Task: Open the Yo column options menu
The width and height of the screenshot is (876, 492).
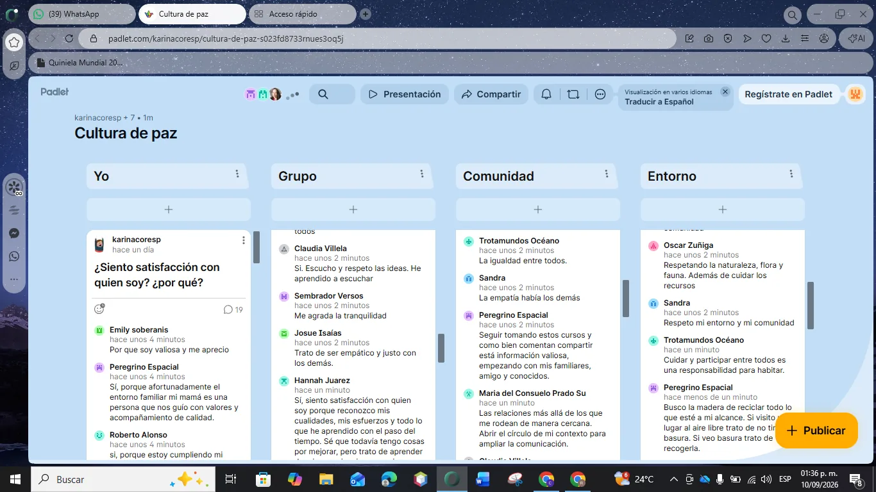Action: 237,174
